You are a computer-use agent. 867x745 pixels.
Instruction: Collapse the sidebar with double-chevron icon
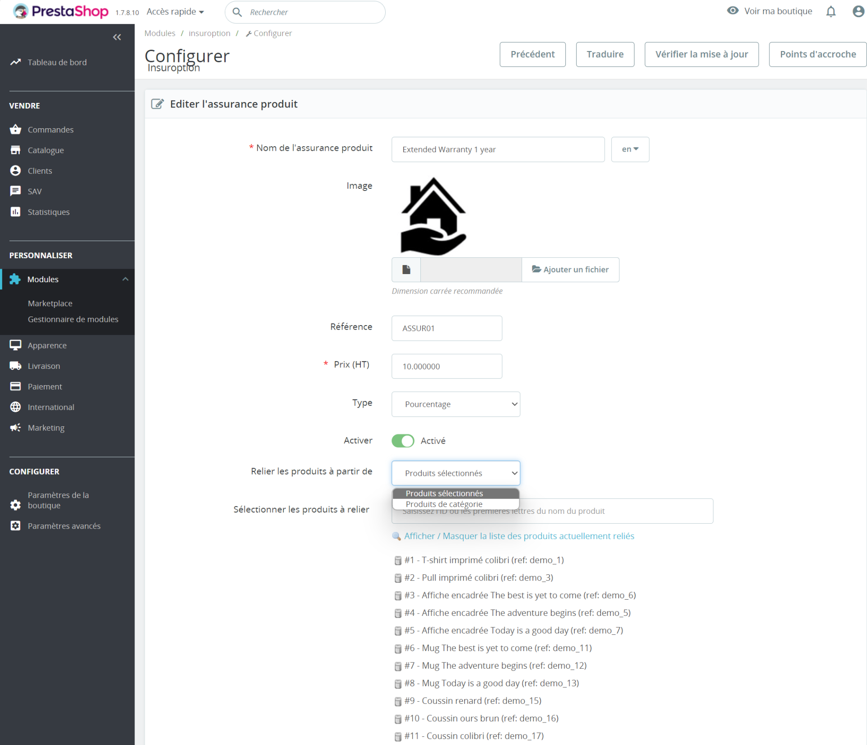tap(117, 37)
